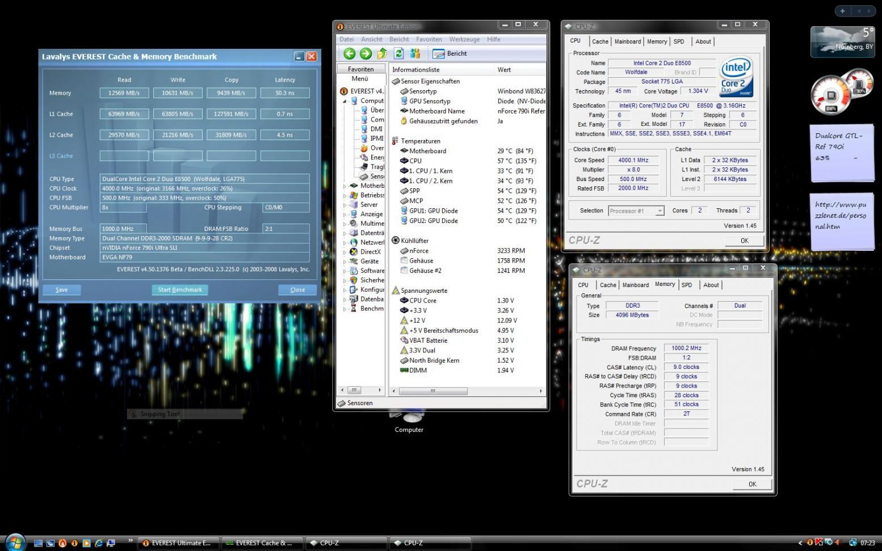Open the Ansicht menu in EVEREST
Viewport: 882px width, 551px height.
tap(372, 39)
